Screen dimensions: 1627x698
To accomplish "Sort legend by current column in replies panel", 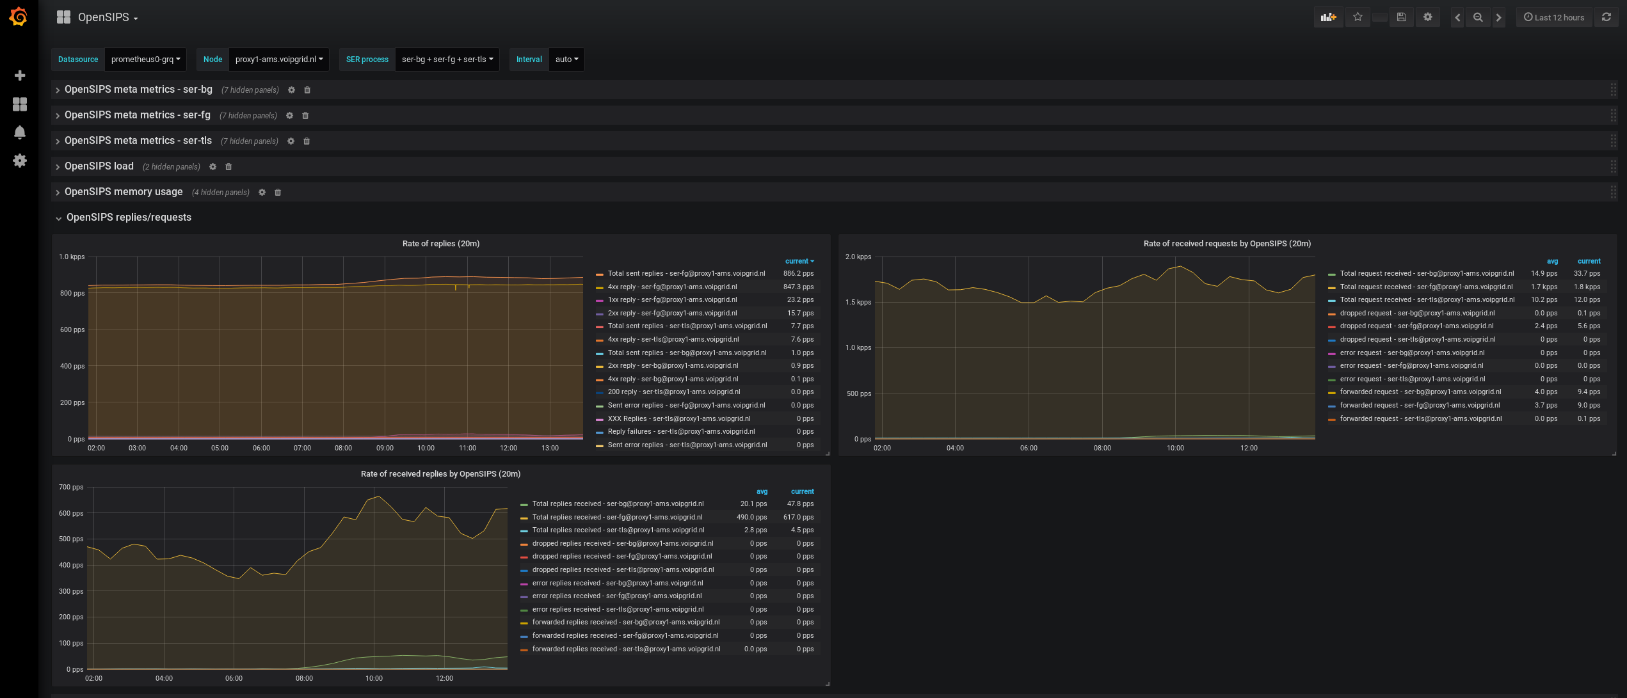I will 799,261.
